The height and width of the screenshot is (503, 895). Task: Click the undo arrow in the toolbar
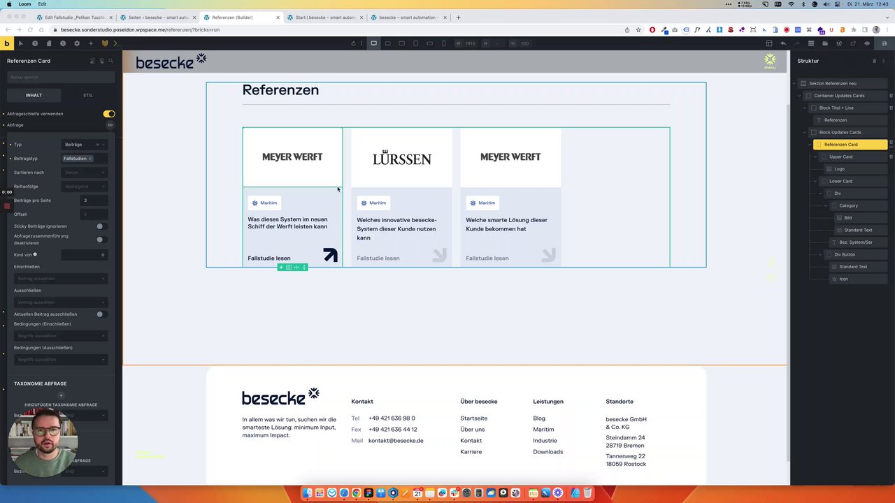pyautogui.click(x=783, y=43)
